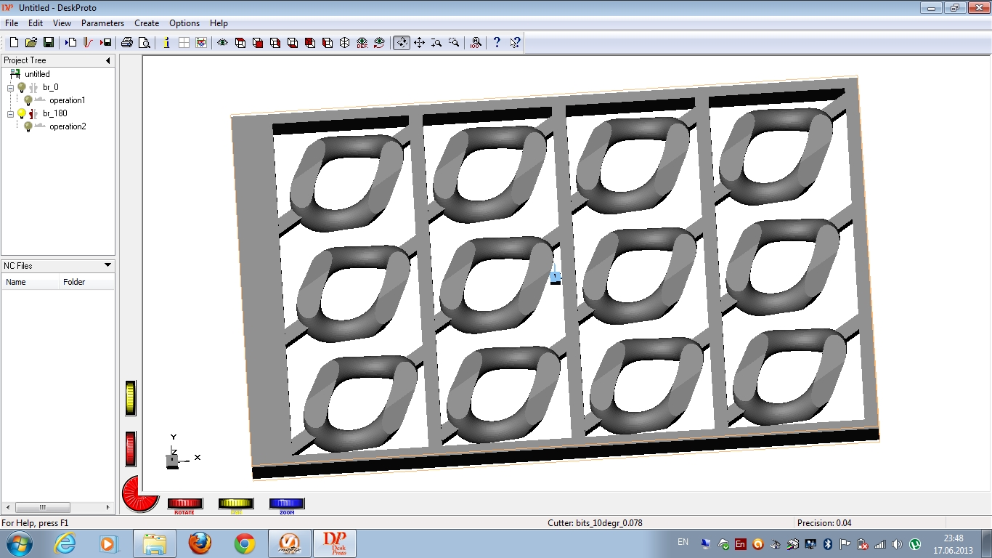Click the eye with DEF. default view icon

(362, 43)
